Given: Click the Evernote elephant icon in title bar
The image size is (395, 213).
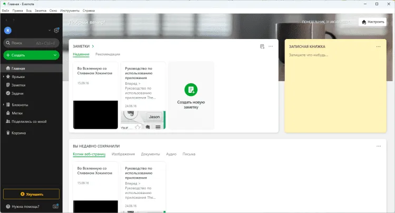Looking at the screenshot, I should pyautogui.click(x=4, y=4).
